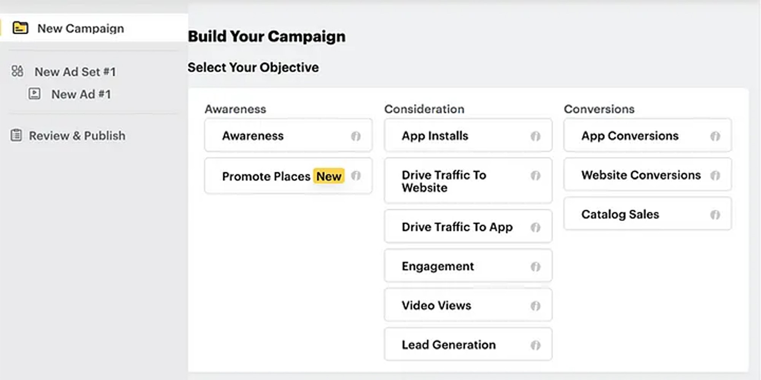Click info icon for Drive Traffic To Website
761x380 pixels.
coord(535,176)
